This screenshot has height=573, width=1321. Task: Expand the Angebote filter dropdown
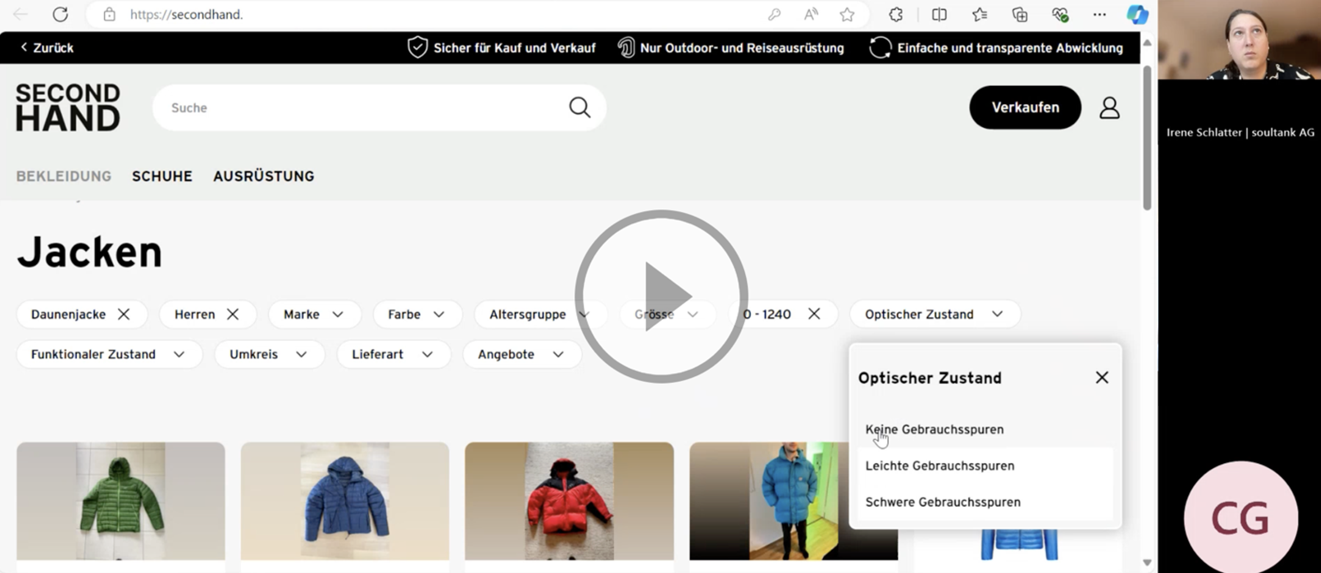tap(521, 354)
